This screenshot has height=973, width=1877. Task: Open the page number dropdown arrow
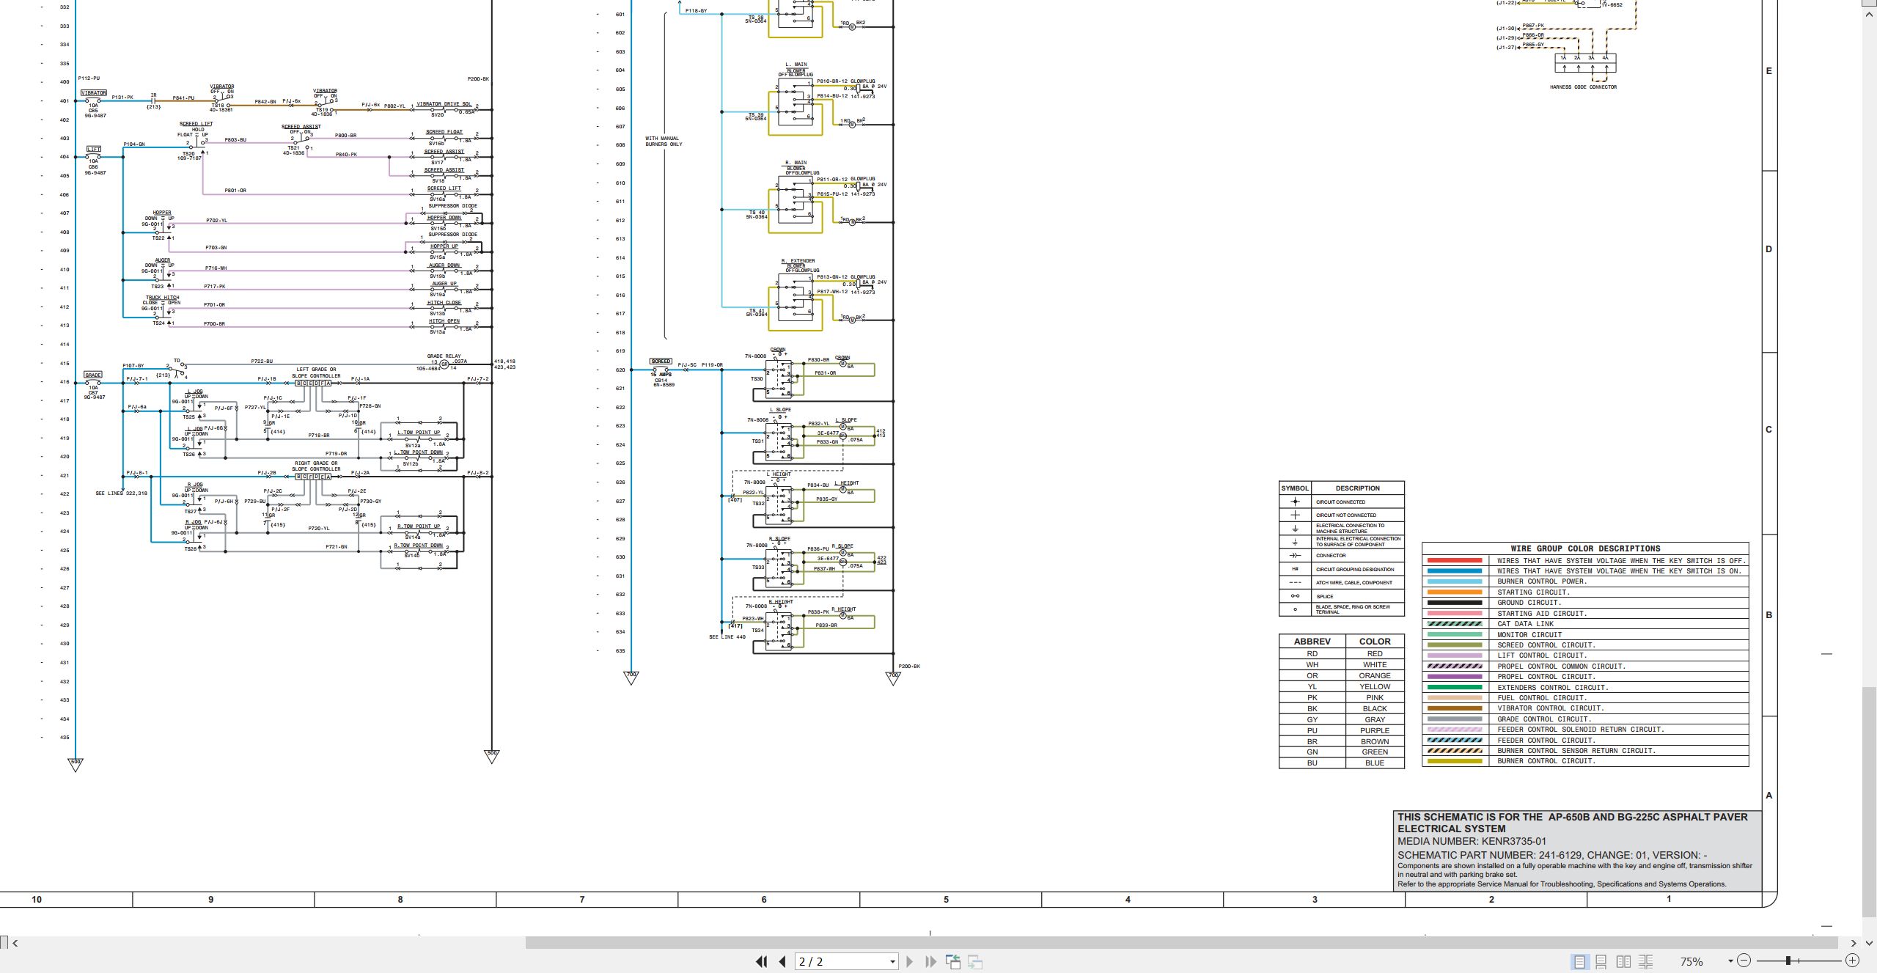click(892, 961)
